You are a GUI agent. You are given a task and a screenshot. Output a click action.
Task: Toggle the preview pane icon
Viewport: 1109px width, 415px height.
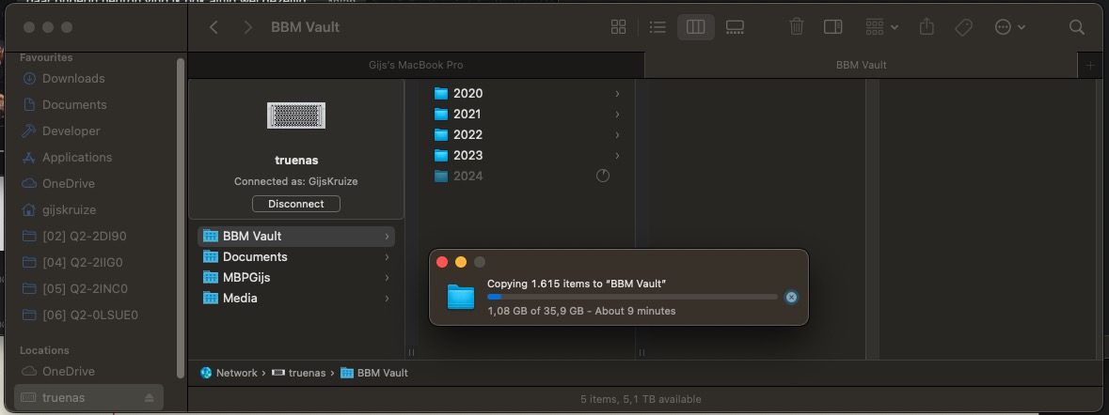coord(833,27)
